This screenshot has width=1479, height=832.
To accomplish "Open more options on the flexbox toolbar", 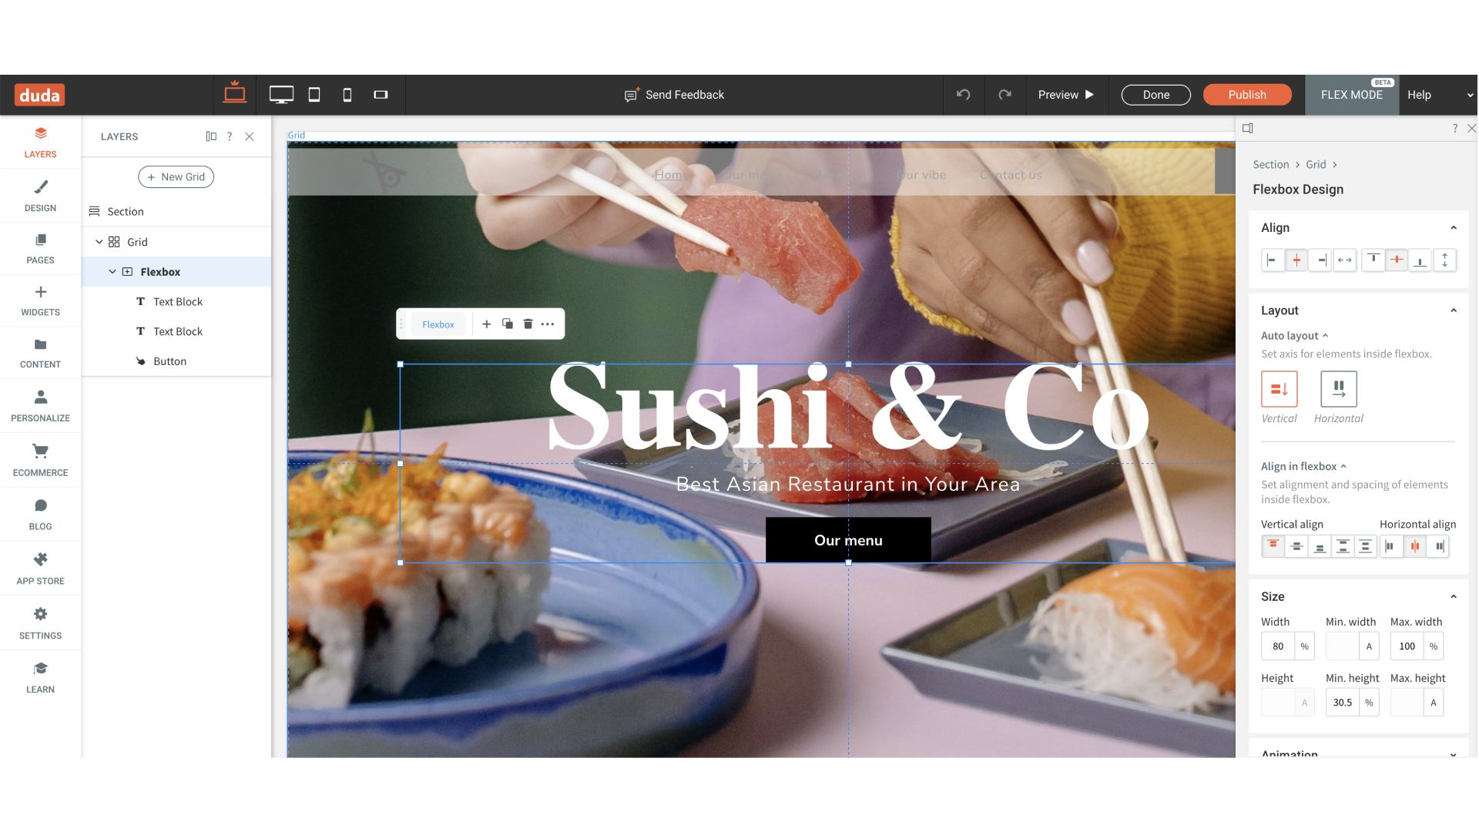I will (548, 324).
